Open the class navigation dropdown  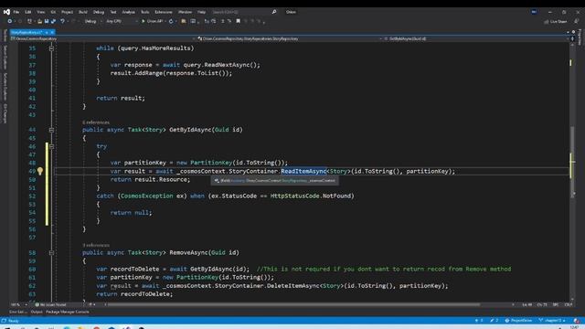[289, 38]
